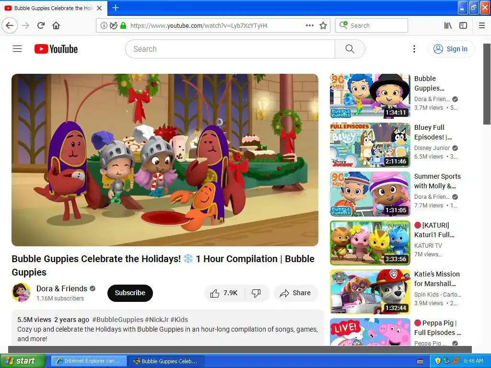Open the Dora & Friends channel name link
Image resolution: width=491 pixels, height=368 pixels.
(x=62, y=288)
